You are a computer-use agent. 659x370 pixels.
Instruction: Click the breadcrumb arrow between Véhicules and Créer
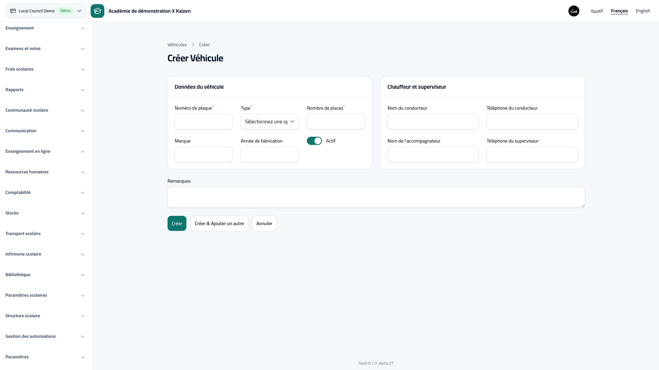193,45
